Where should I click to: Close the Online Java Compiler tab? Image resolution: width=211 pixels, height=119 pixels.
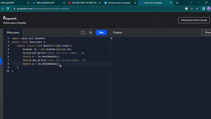[x=171, y=3]
